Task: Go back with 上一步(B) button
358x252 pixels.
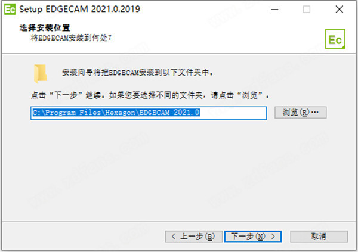Action: pyautogui.click(x=193, y=237)
